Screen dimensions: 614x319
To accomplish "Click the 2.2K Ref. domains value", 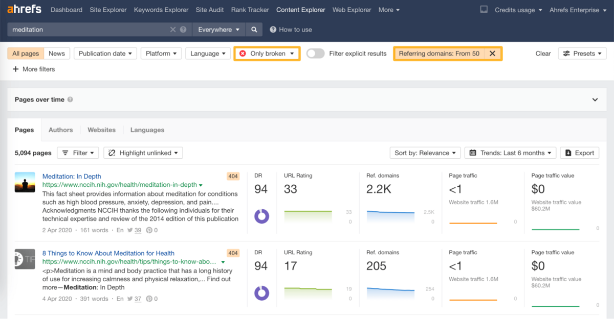I will tap(379, 189).
